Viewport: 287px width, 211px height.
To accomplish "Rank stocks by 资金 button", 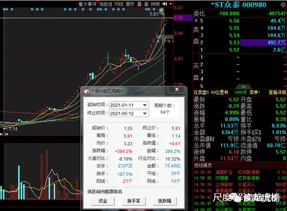I will pyautogui.click(x=103, y=201).
